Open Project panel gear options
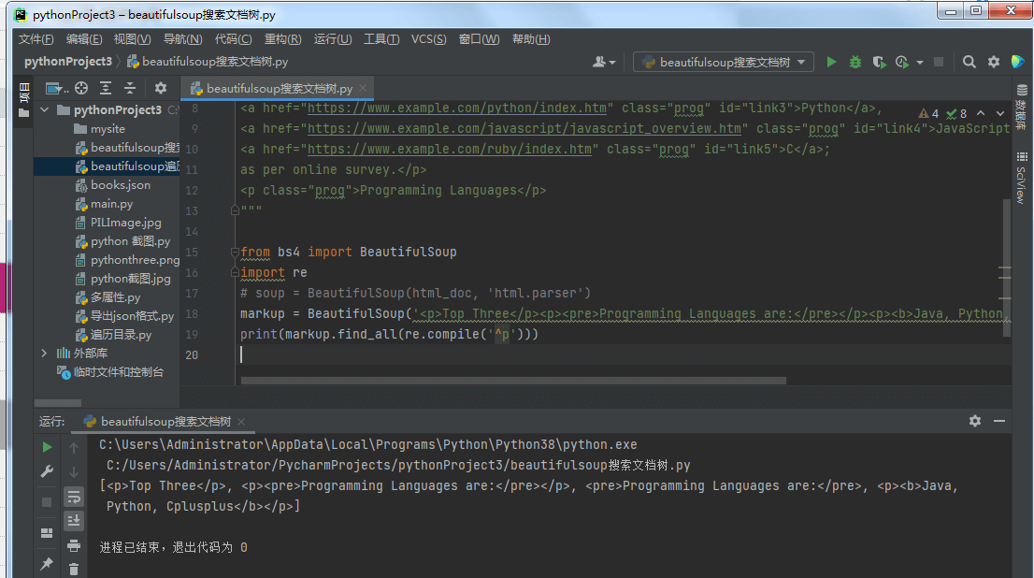Image resolution: width=1034 pixels, height=578 pixels. pos(160,88)
